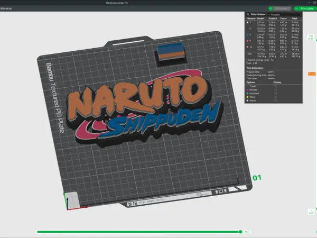Image resolution: width=317 pixels, height=238 pixels.
Task: Click the black filament 4 color swatch
Action: tap(247, 29)
